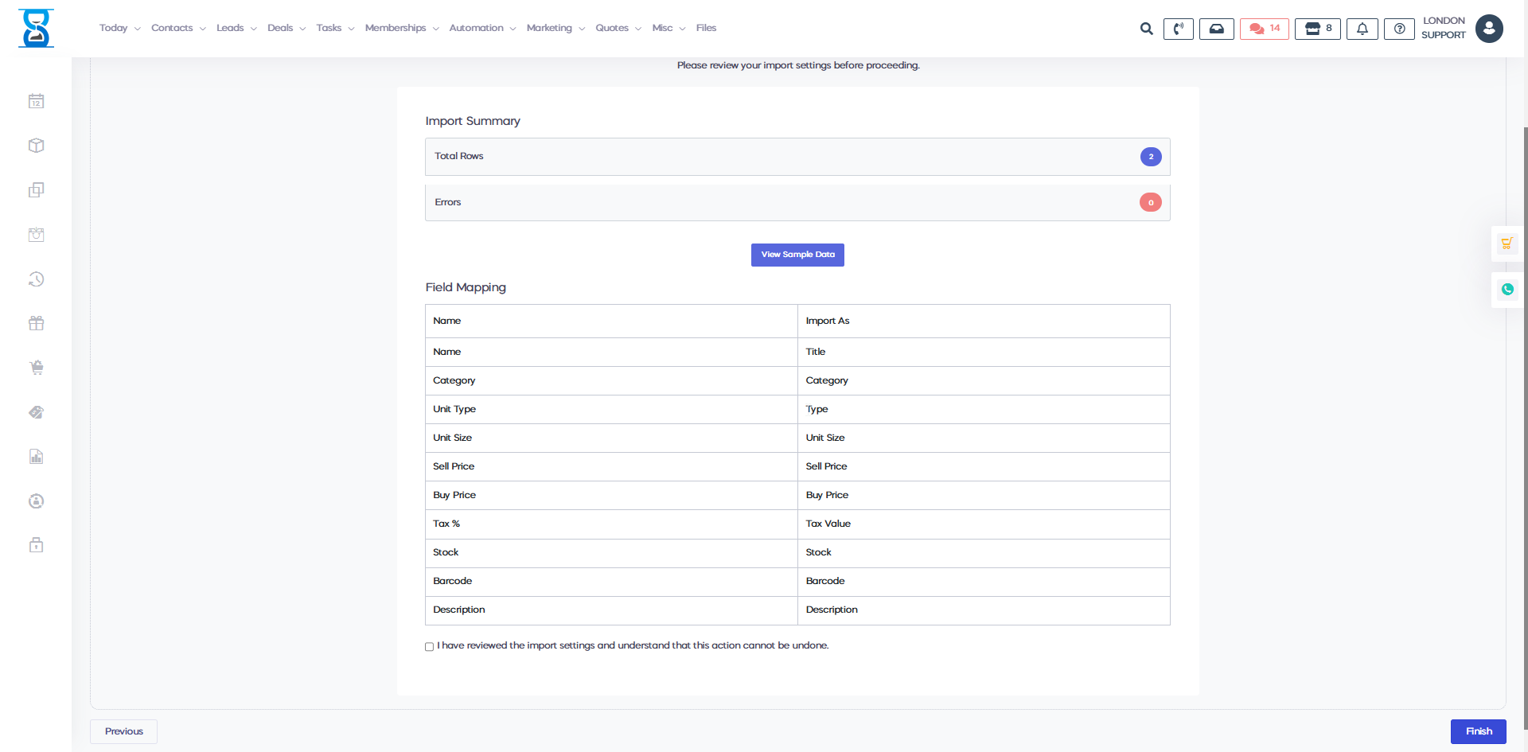
Task: Open the inbox tray icon
Action: (1216, 29)
